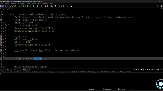
Task: Expand the External Tools dropdown arrow
Action: point(43,6)
